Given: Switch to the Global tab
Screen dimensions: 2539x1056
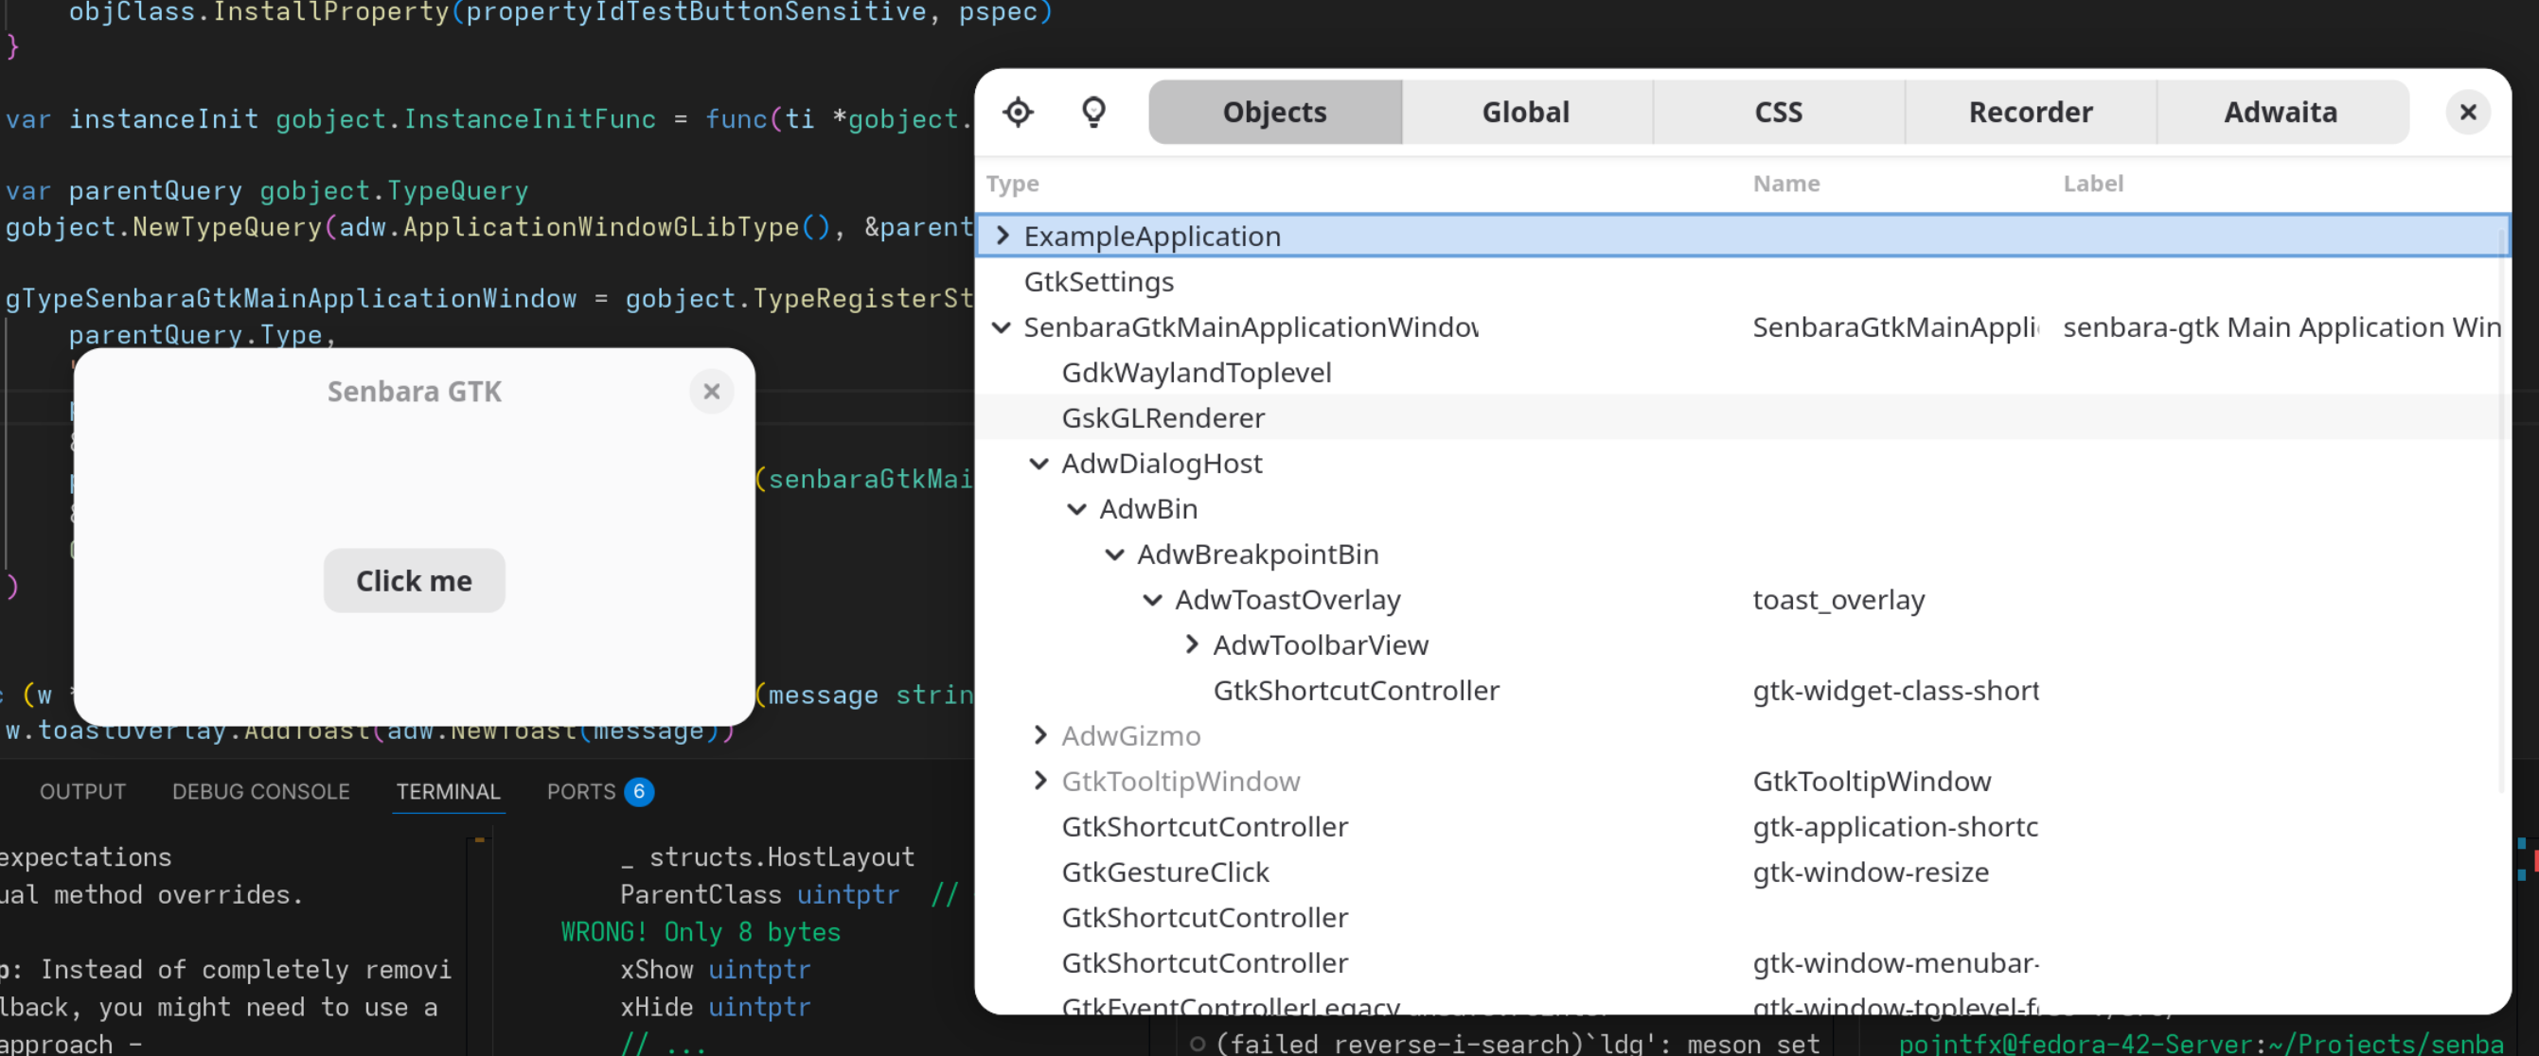Looking at the screenshot, I should 1525,113.
